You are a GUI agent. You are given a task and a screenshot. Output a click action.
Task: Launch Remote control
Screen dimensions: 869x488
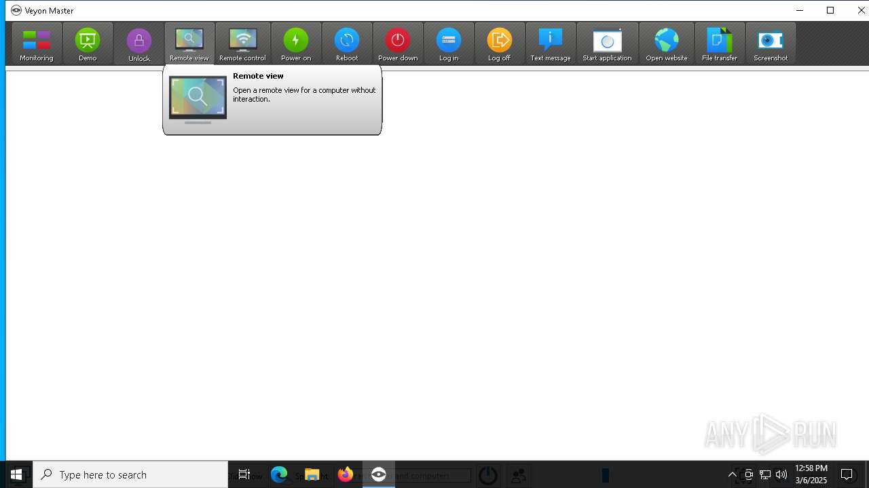click(x=242, y=44)
